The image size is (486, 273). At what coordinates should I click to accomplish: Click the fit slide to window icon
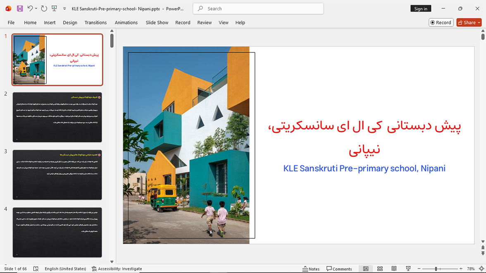(481, 268)
